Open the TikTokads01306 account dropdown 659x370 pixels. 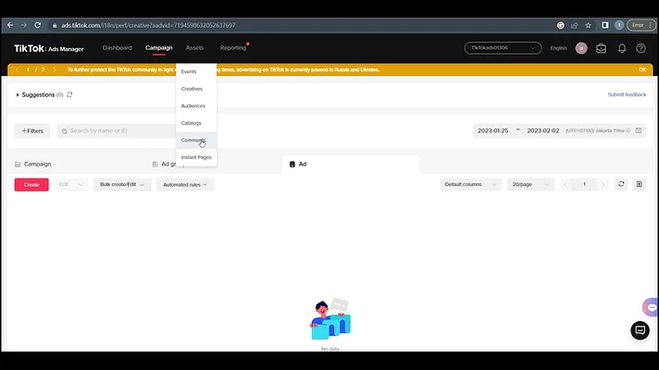pos(503,48)
